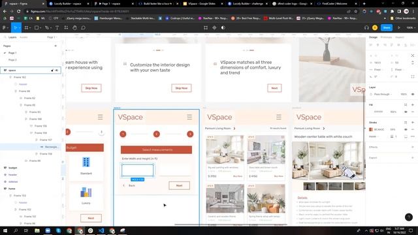The image size is (418, 235).
Task: Click the Create component icon
Action: click(x=214, y=27)
